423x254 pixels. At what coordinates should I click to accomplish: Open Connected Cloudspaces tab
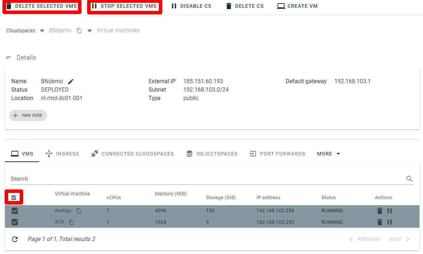[x=132, y=154]
